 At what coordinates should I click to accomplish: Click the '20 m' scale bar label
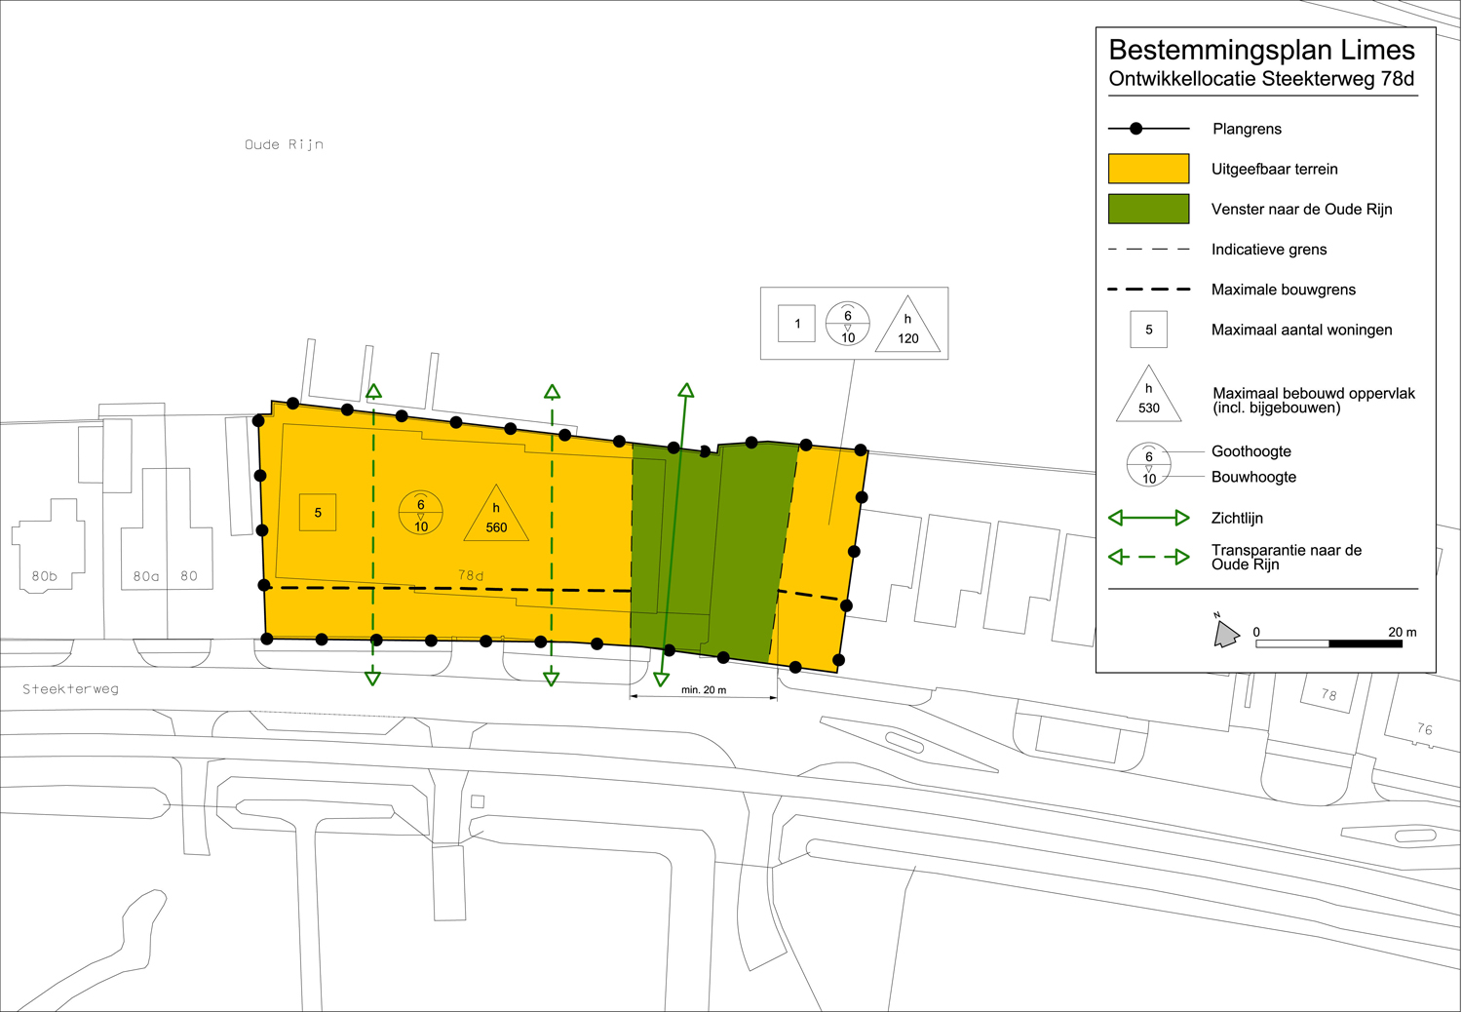coord(1403,632)
